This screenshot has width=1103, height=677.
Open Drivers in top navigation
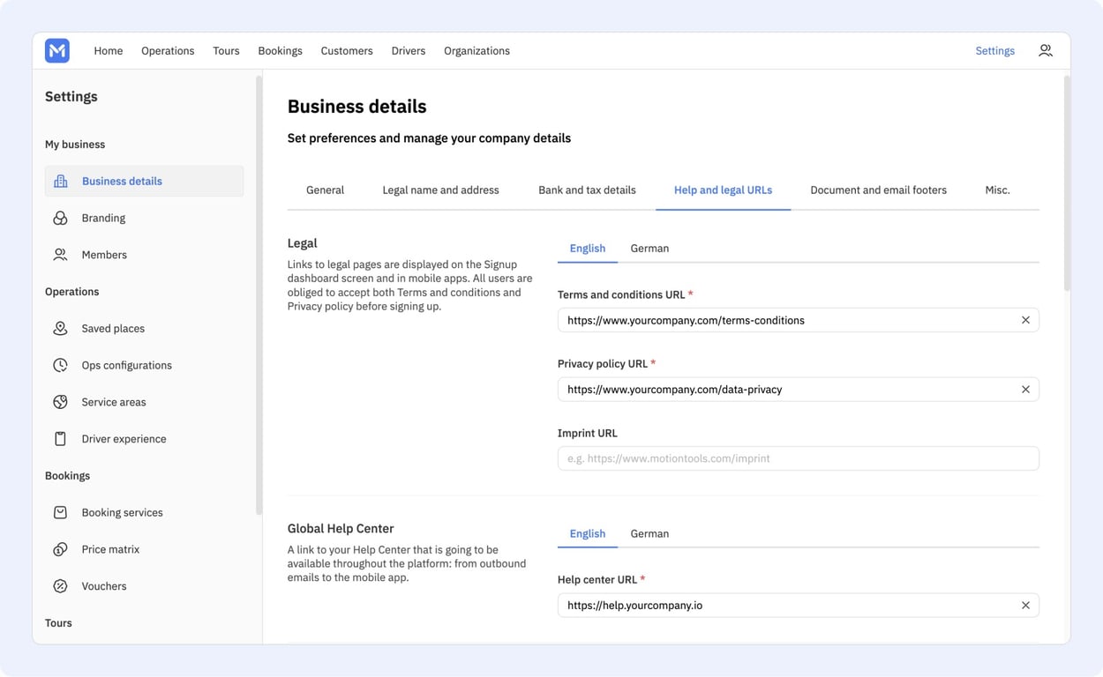click(x=409, y=50)
